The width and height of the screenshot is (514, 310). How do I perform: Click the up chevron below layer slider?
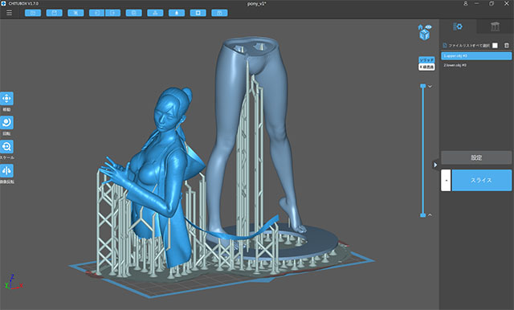click(x=430, y=215)
